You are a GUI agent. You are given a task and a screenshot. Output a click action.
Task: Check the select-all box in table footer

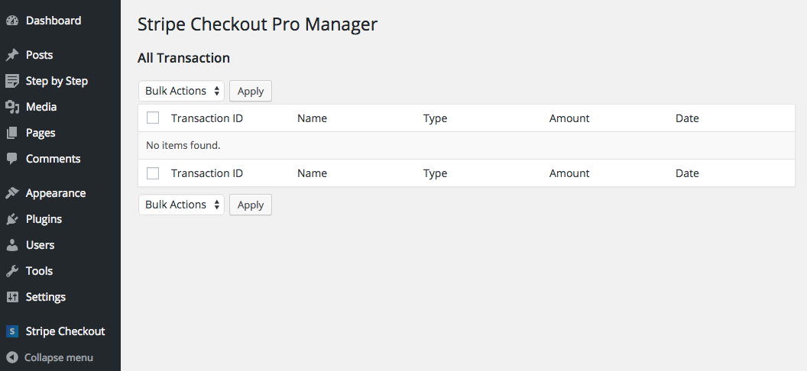tap(153, 173)
